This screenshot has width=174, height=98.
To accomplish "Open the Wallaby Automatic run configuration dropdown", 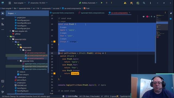I will point(88,3).
